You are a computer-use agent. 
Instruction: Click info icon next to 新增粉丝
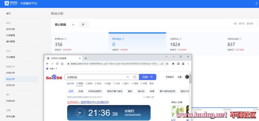[x=65, y=39]
